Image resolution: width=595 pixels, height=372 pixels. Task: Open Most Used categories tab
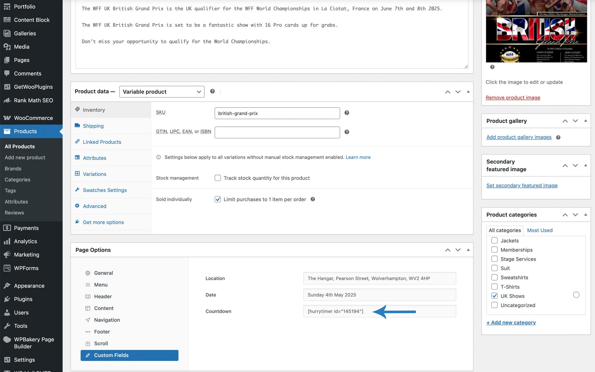(540, 230)
